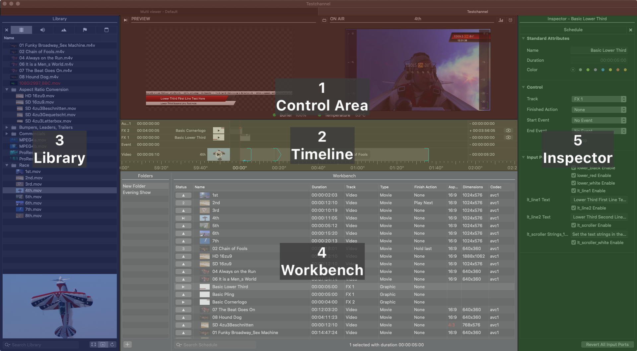This screenshot has height=351, width=637.
Task: Click the image view icon below Library preview
Action: click(103, 345)
